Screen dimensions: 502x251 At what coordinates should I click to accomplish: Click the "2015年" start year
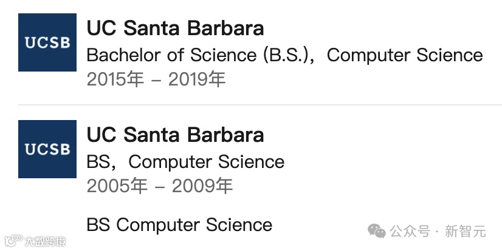tap(115, 79)
